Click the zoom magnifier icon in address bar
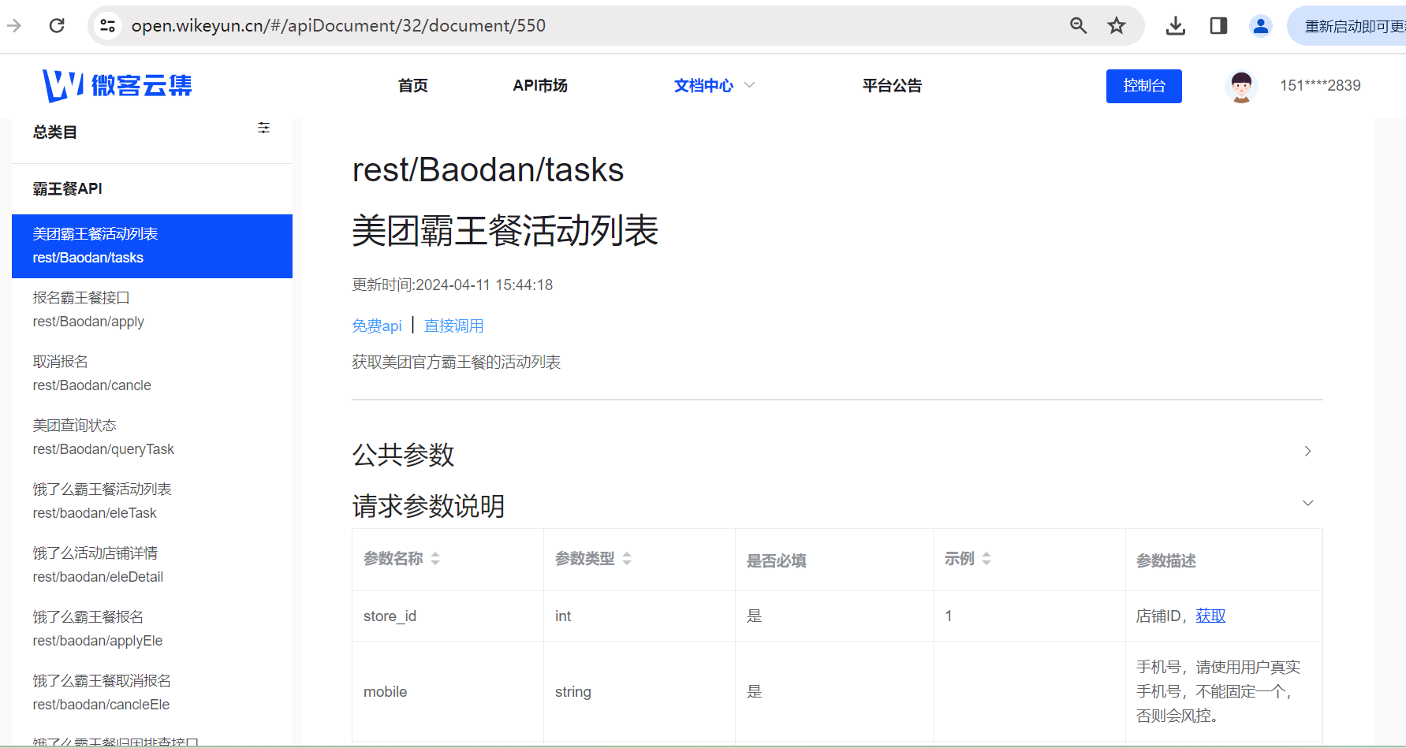Viewport: 1406px width, 748px height. click(1078, 26)
